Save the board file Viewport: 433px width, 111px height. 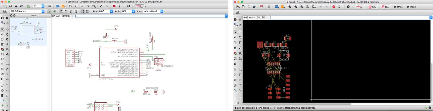(x=243, y=7)
